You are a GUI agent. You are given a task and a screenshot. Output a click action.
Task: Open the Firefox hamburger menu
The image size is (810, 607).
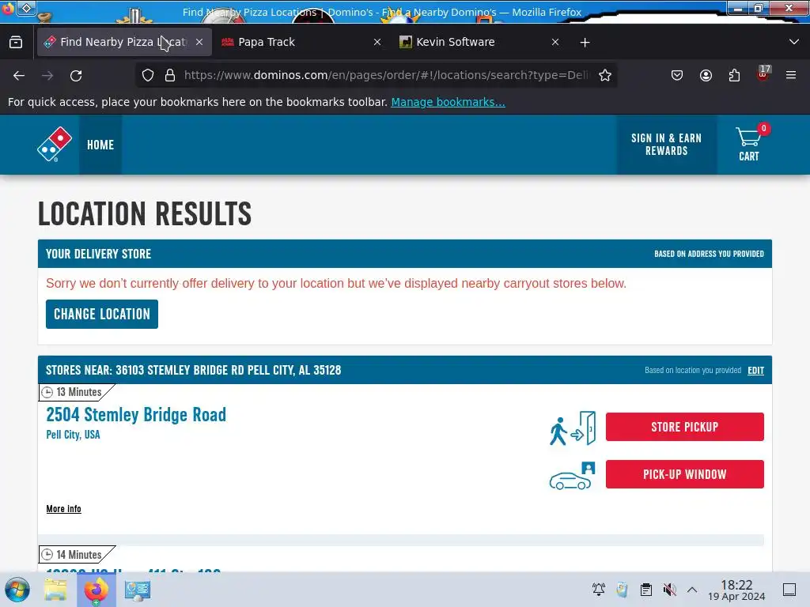(791, 75)
